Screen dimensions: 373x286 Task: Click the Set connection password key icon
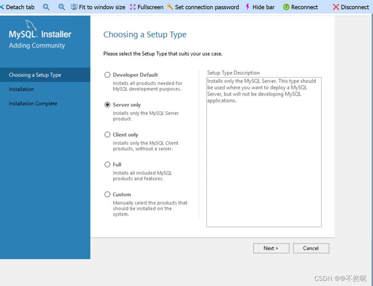(170, 7)
